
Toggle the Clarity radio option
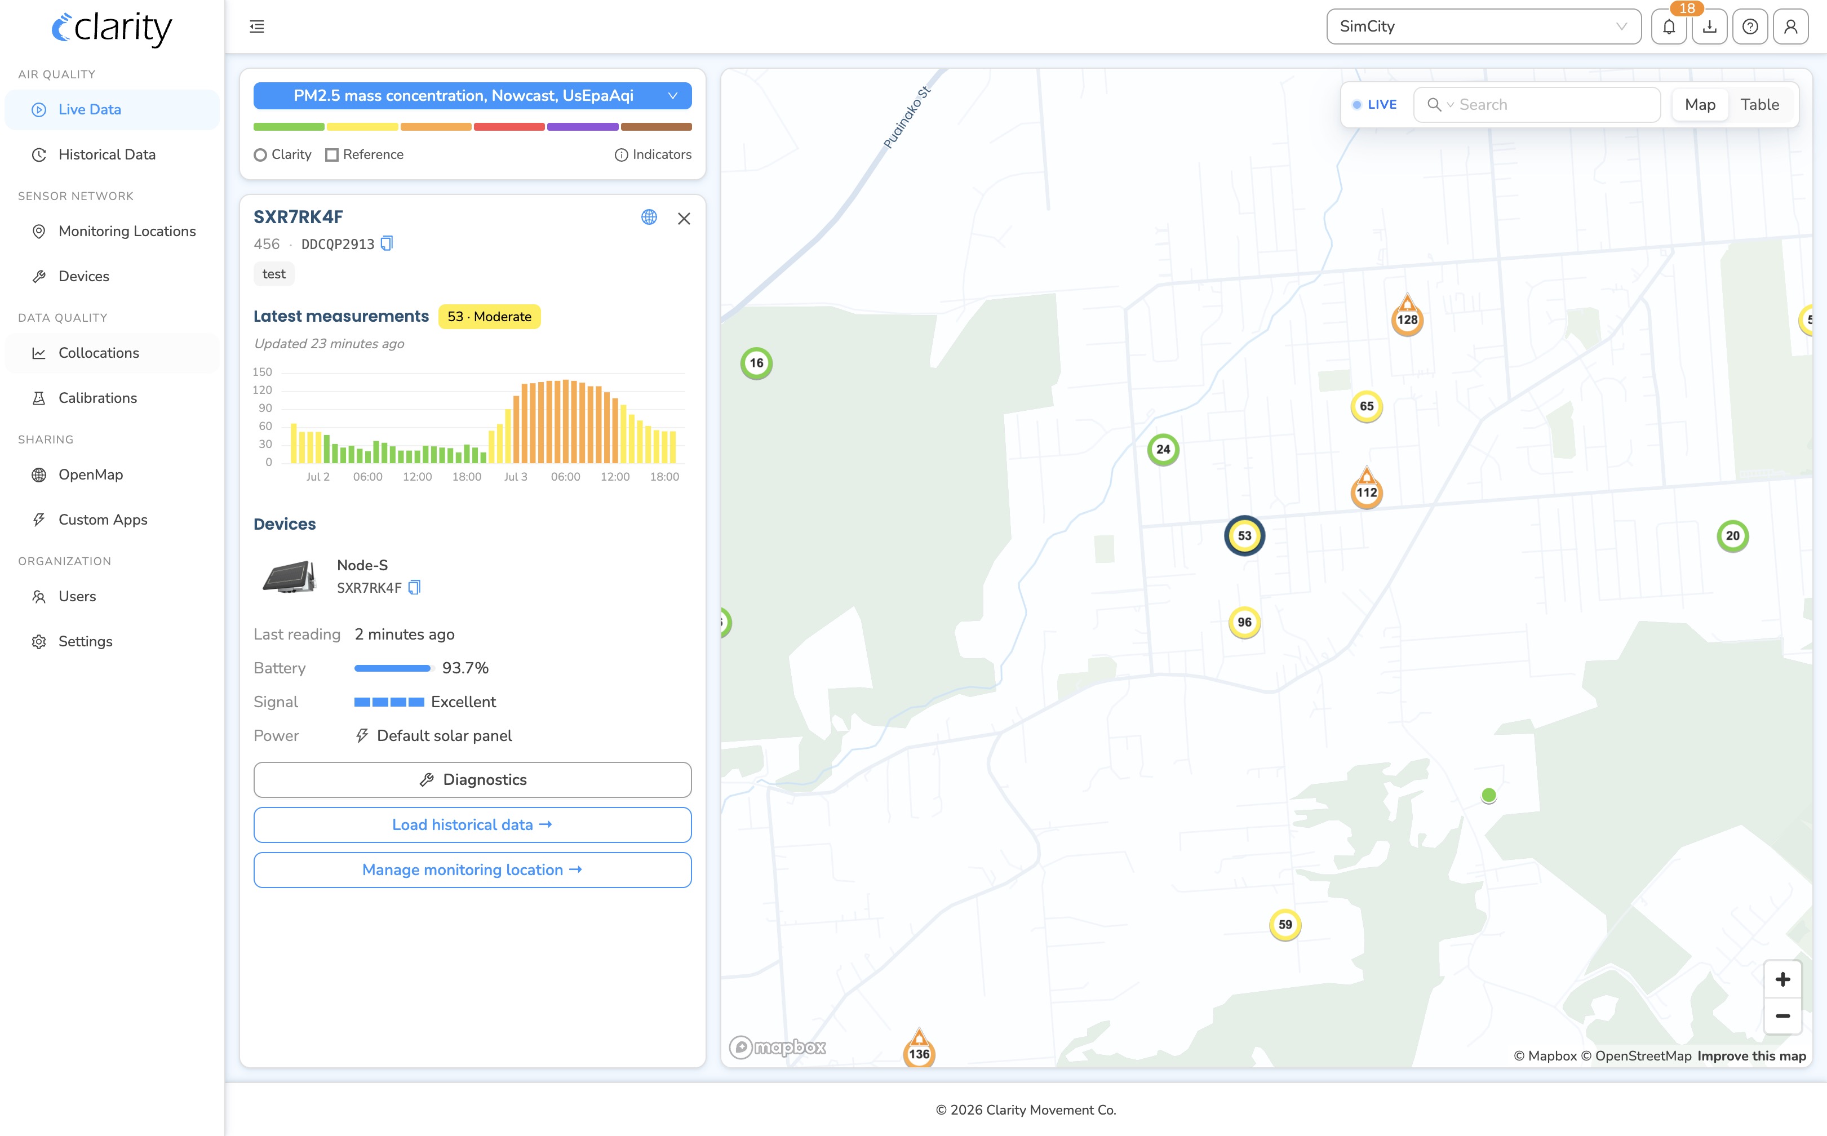coord(282,155)
